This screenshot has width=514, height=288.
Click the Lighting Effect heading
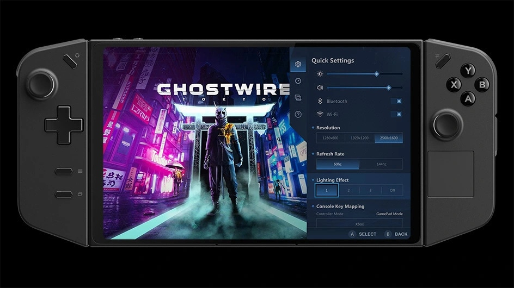[332, 180]
